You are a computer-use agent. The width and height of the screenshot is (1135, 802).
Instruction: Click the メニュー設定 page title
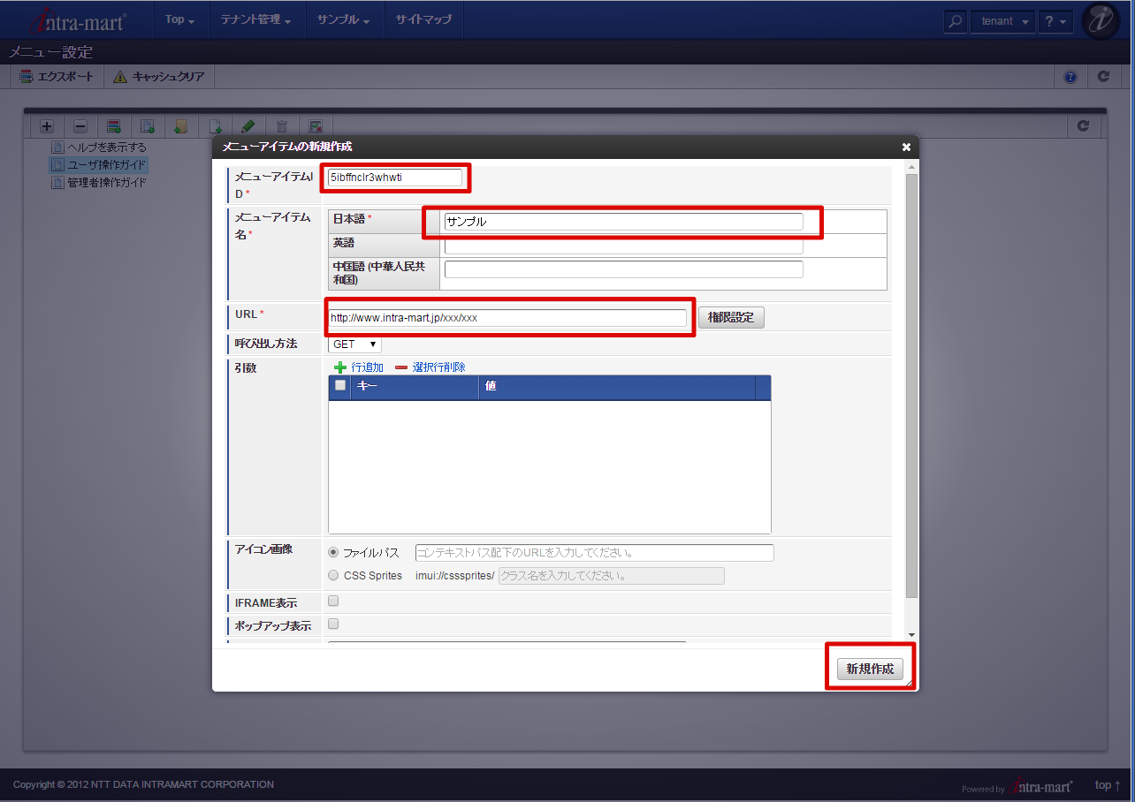click(50, 52)
